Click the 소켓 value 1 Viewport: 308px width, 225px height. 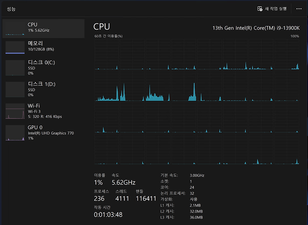click(x=191, y=181)
